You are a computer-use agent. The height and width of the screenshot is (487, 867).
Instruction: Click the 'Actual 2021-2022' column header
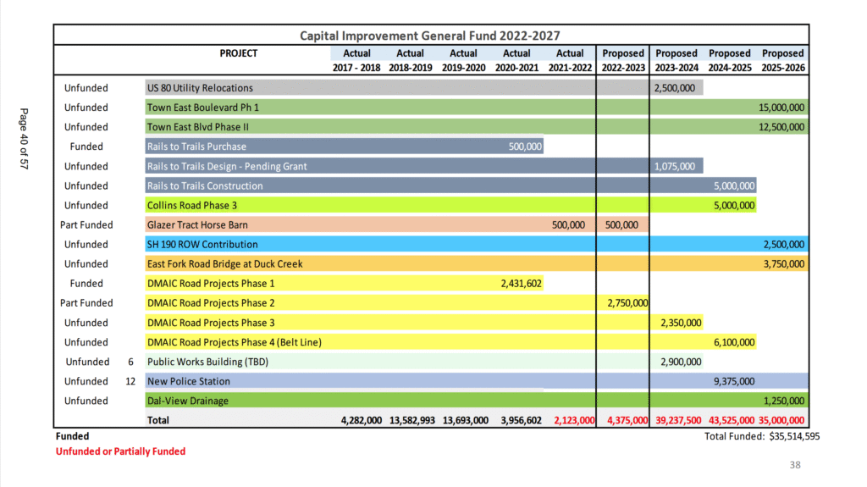[x=570, y=60]
